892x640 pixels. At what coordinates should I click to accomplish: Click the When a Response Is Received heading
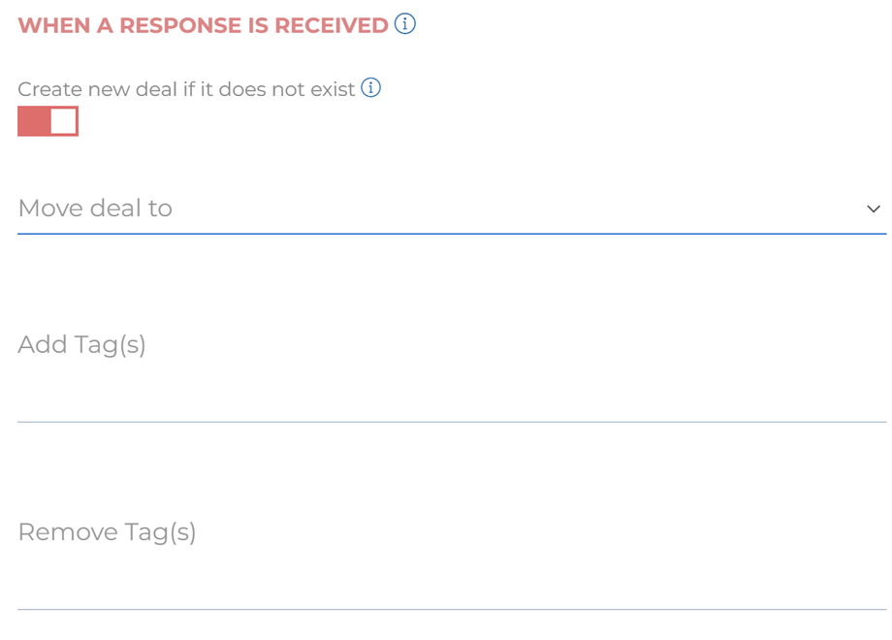coord(203,25)
